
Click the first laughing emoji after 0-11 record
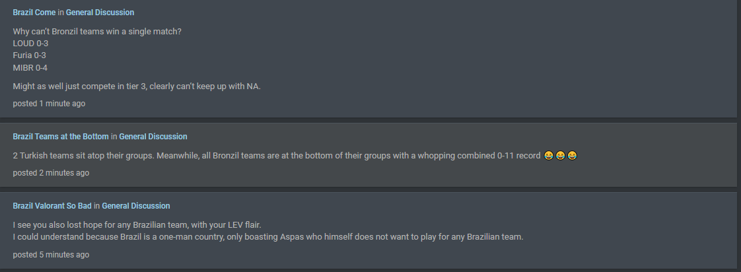(549, 155)
